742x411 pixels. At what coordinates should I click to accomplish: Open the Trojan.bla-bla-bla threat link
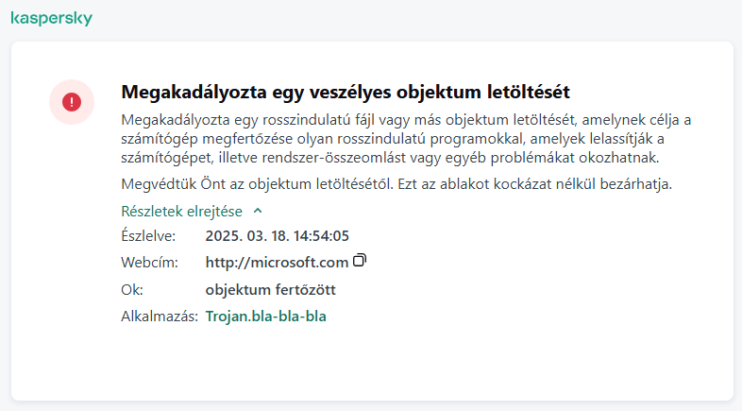click(266, 317)
